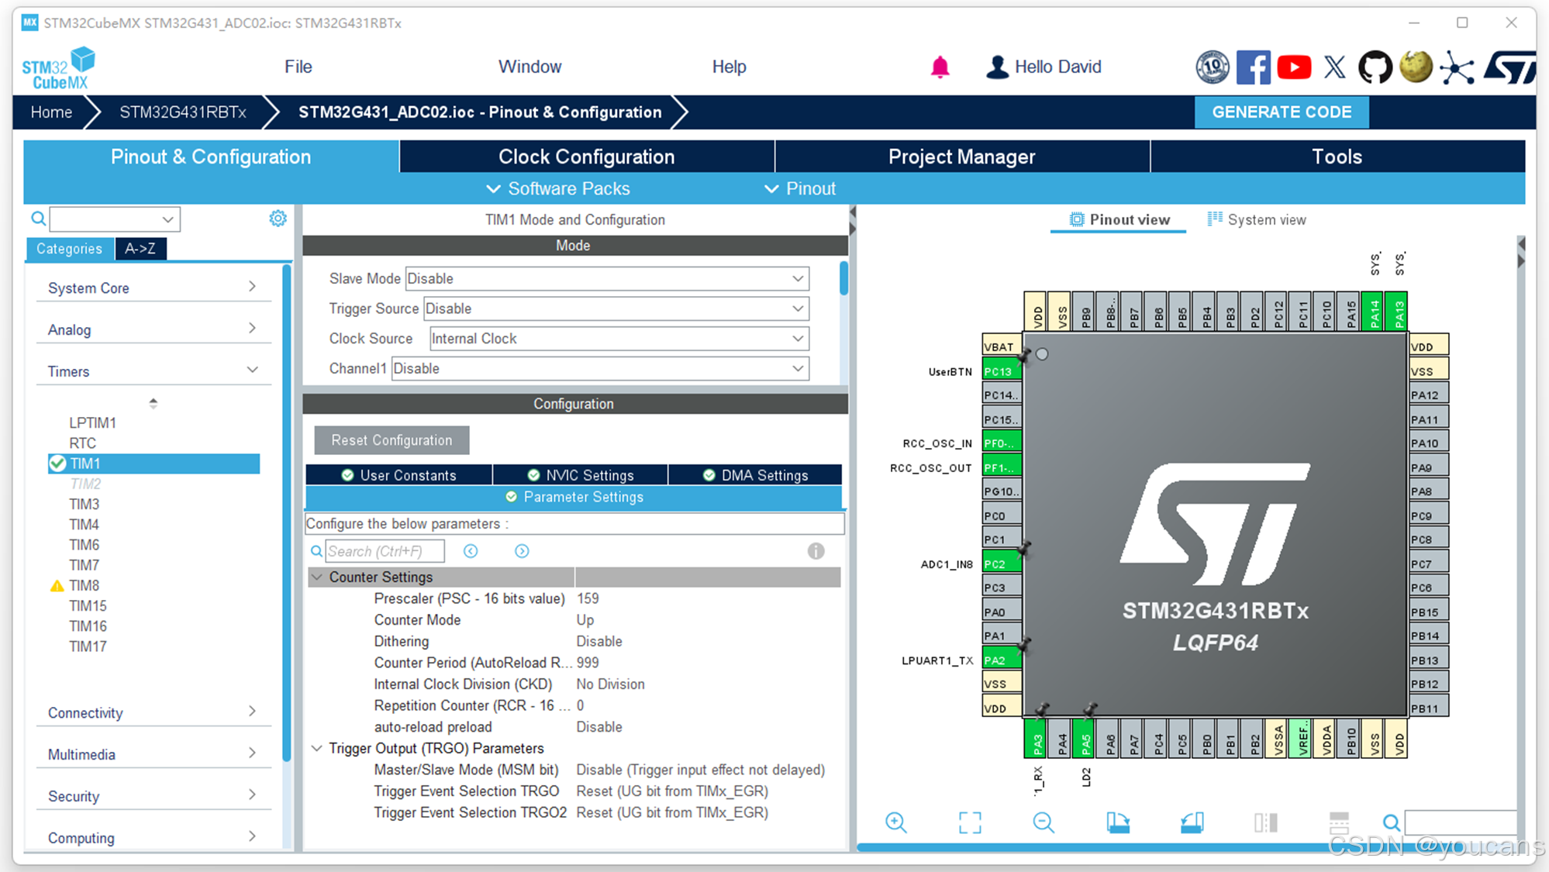Click the vertical split view icon
Image resolution: width=1549 pixels, height=872 pixels.
click(1265, 822)
